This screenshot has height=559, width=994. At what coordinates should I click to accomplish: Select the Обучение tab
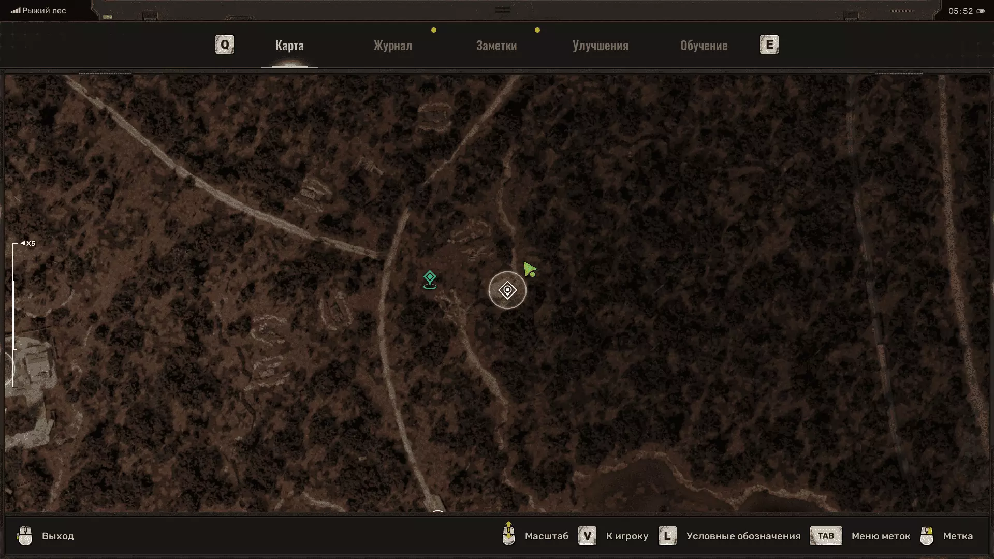[704, 46]
